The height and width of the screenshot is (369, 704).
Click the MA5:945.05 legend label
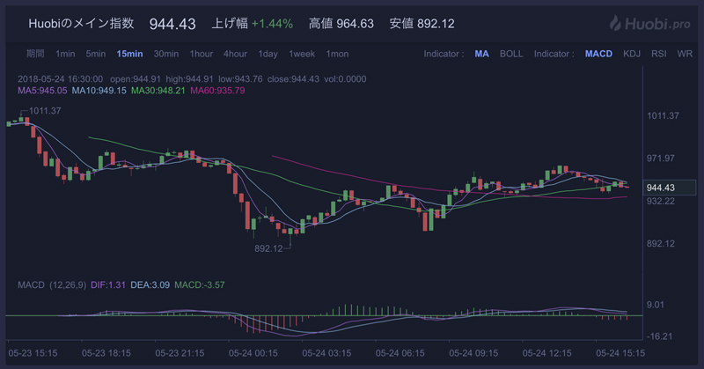click(x=42, y=91)
